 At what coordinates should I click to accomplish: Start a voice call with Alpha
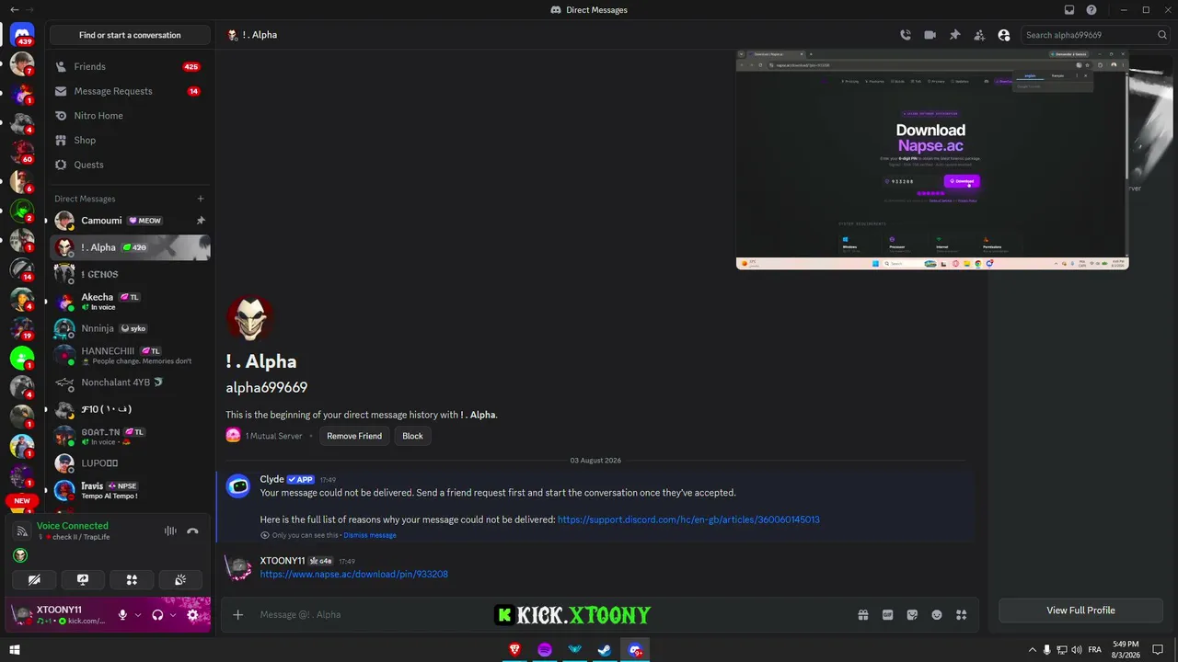coord(906,35)
